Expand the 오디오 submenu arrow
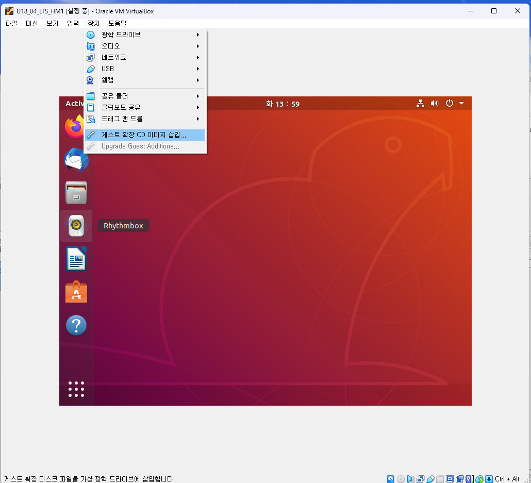531x483 pixels. coord(198,46)
